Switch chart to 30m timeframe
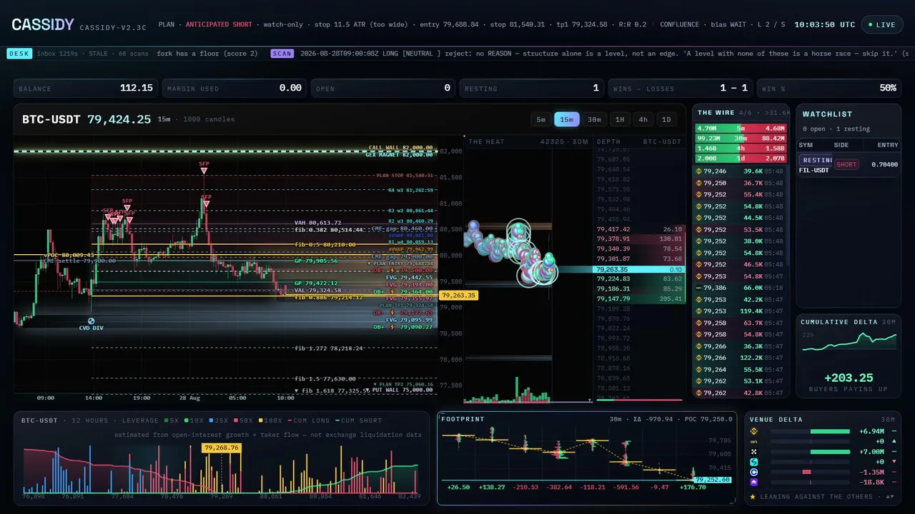Image resolution: width=915 pixels, height=514 pixels. 595,119
